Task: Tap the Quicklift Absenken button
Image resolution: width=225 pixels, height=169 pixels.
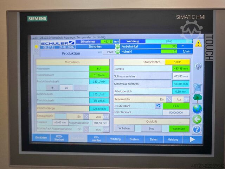Action: [x=179, y=129]
